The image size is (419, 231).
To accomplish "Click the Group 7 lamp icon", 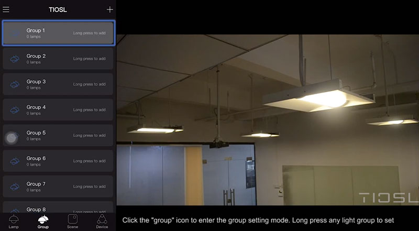I will tap(15, 186).
